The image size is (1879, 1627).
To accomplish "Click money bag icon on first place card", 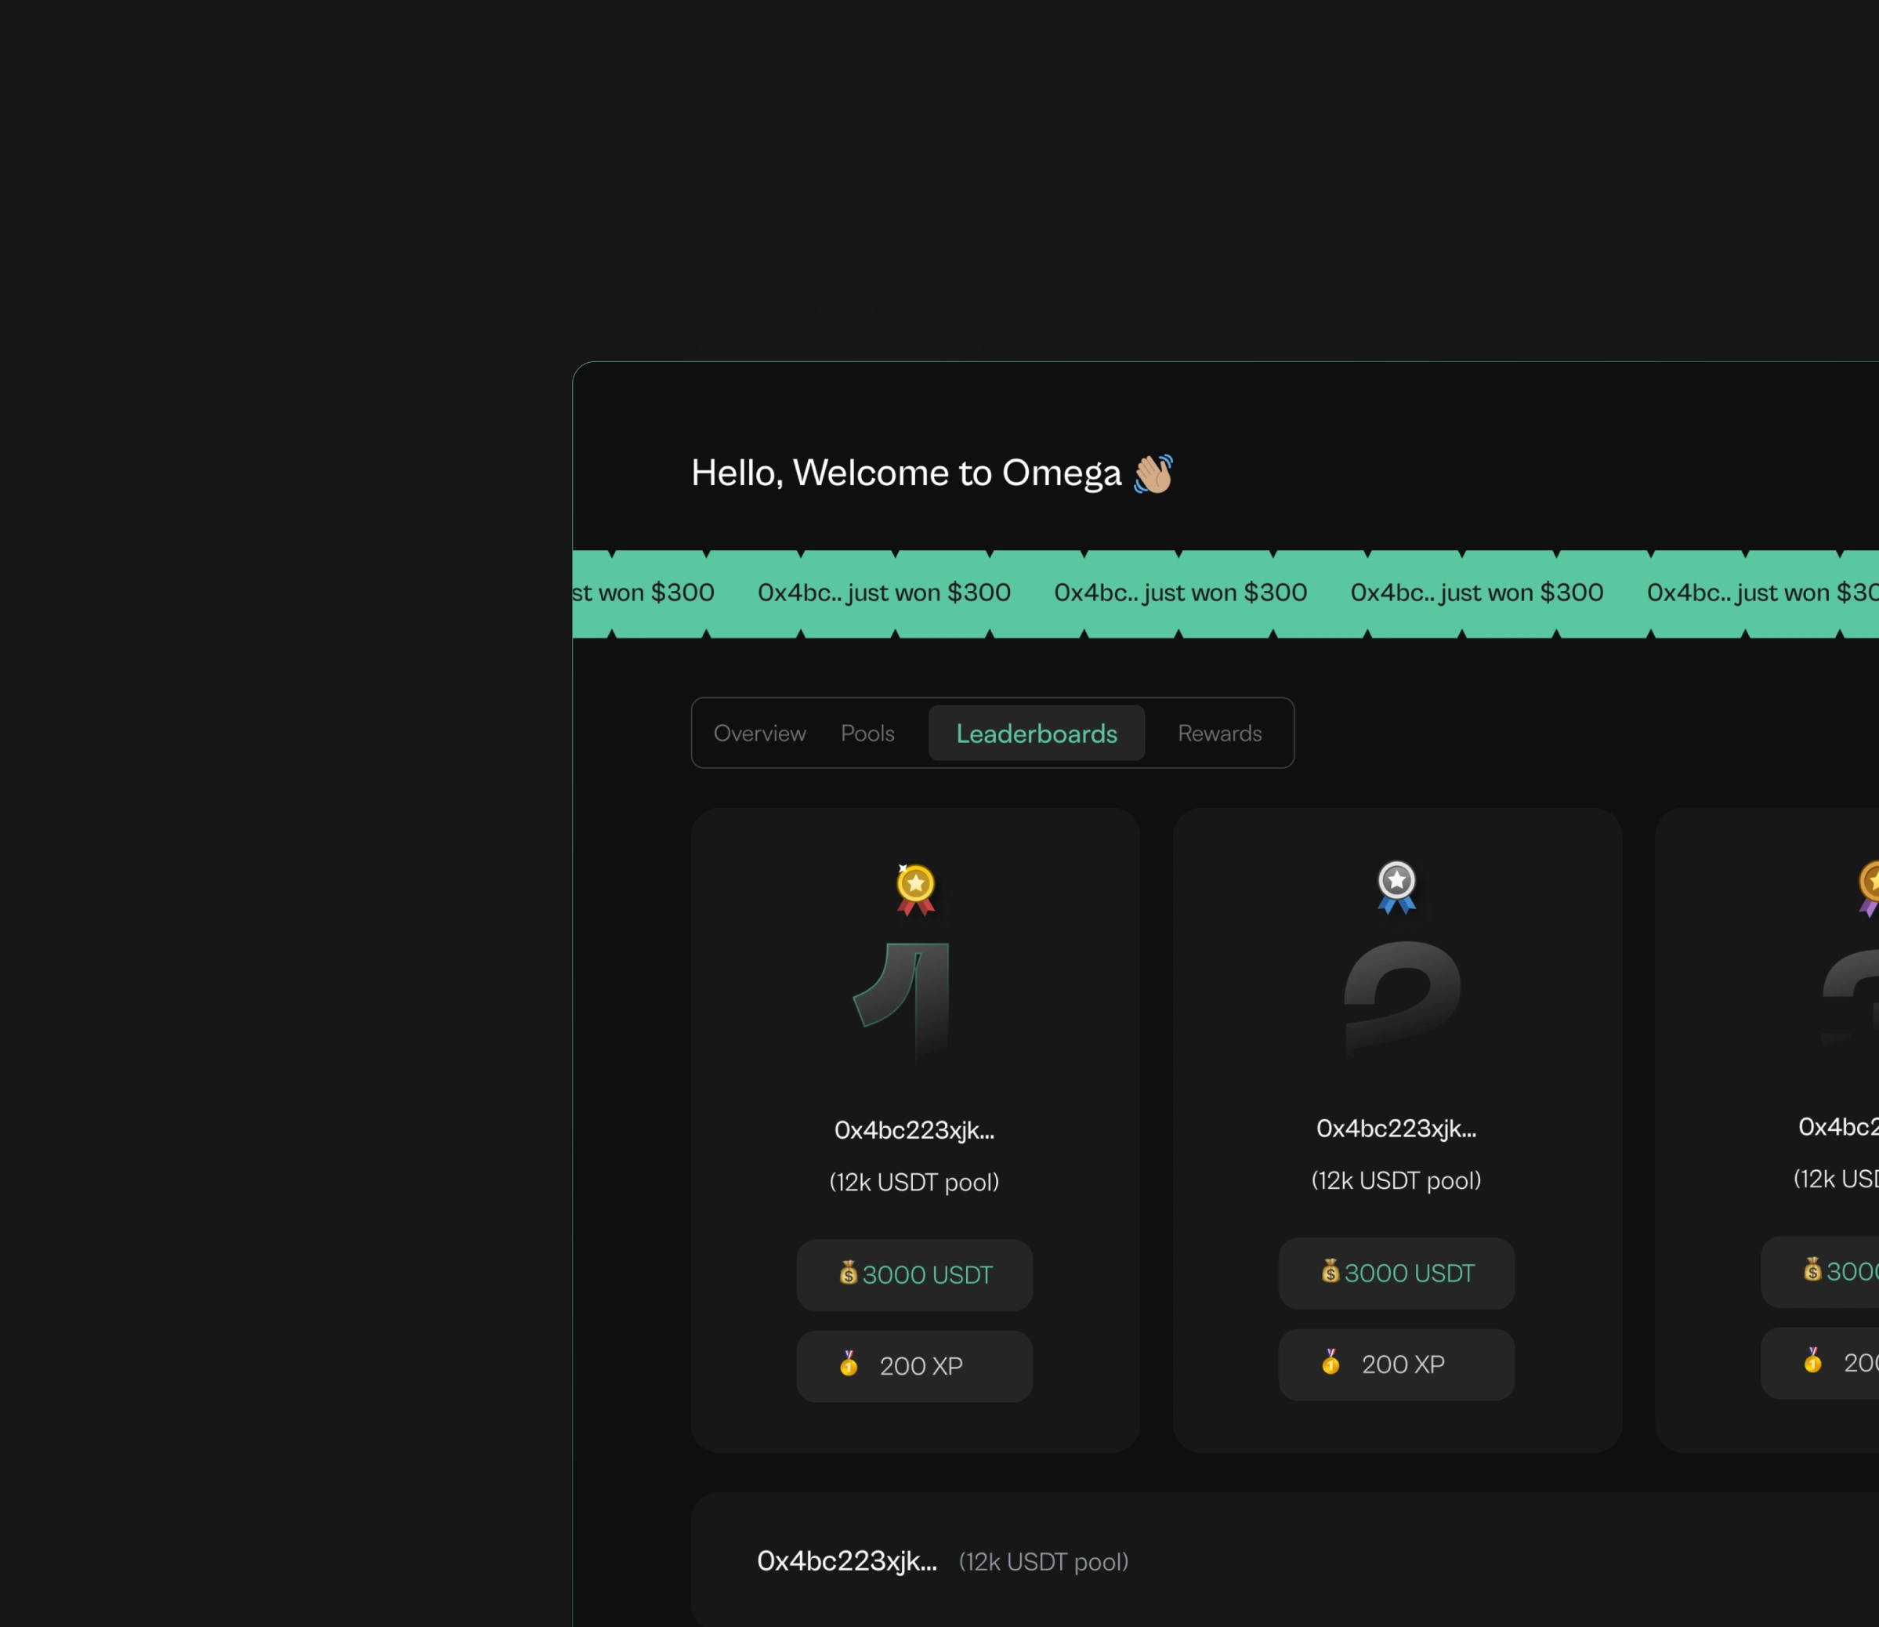I will point(848,1273).
